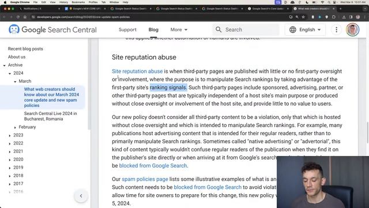Open 'Recent blog posts' in the sidebar

click(x=25, y=49)
